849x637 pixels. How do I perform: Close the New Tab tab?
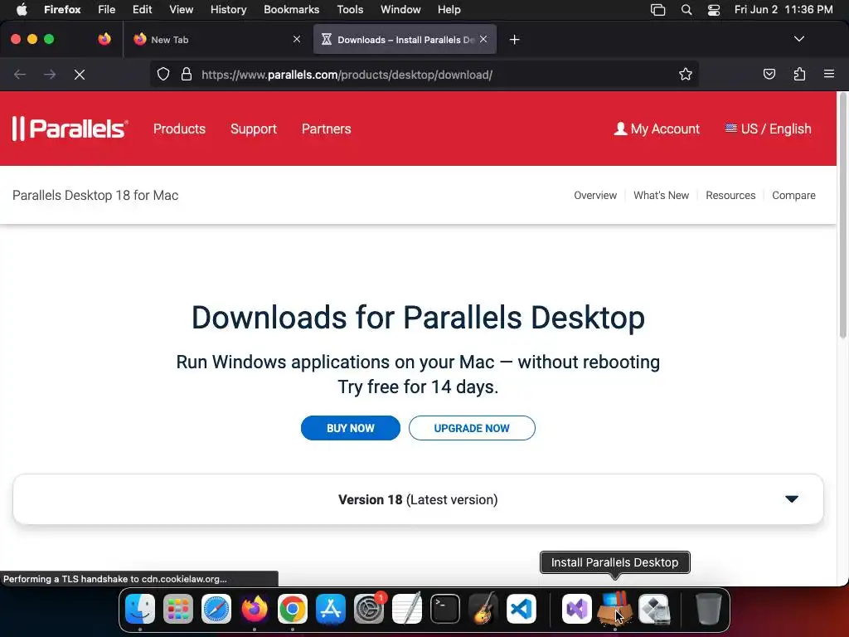point(297,39)
